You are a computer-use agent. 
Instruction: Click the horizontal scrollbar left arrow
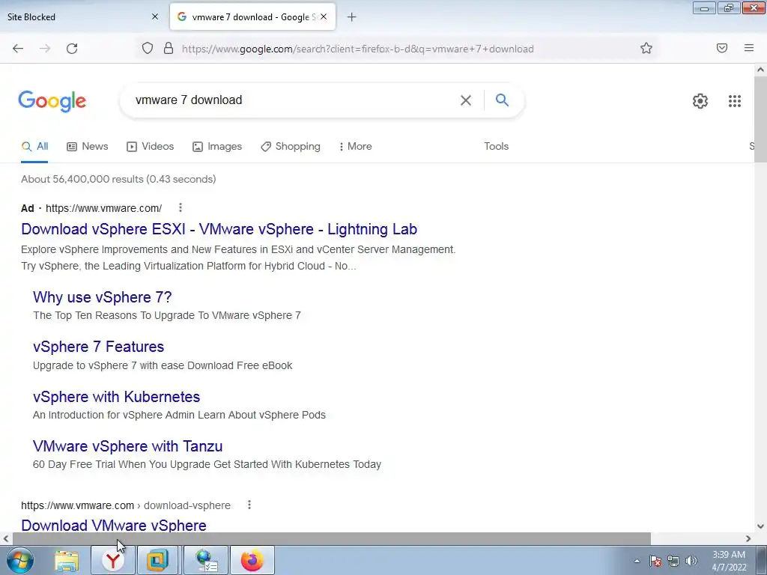coord(6,538)
